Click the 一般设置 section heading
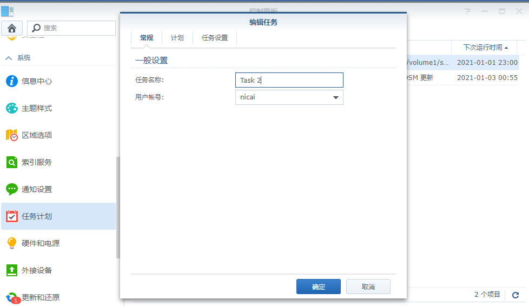The height and width of the screenshot is (306, 529). [x=151, y=61]
